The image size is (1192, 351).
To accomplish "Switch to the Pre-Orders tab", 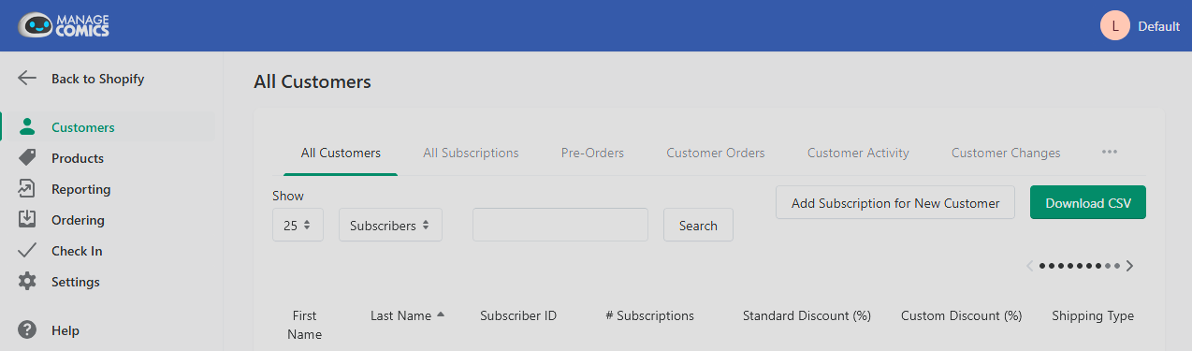I will tap(592, 153).
